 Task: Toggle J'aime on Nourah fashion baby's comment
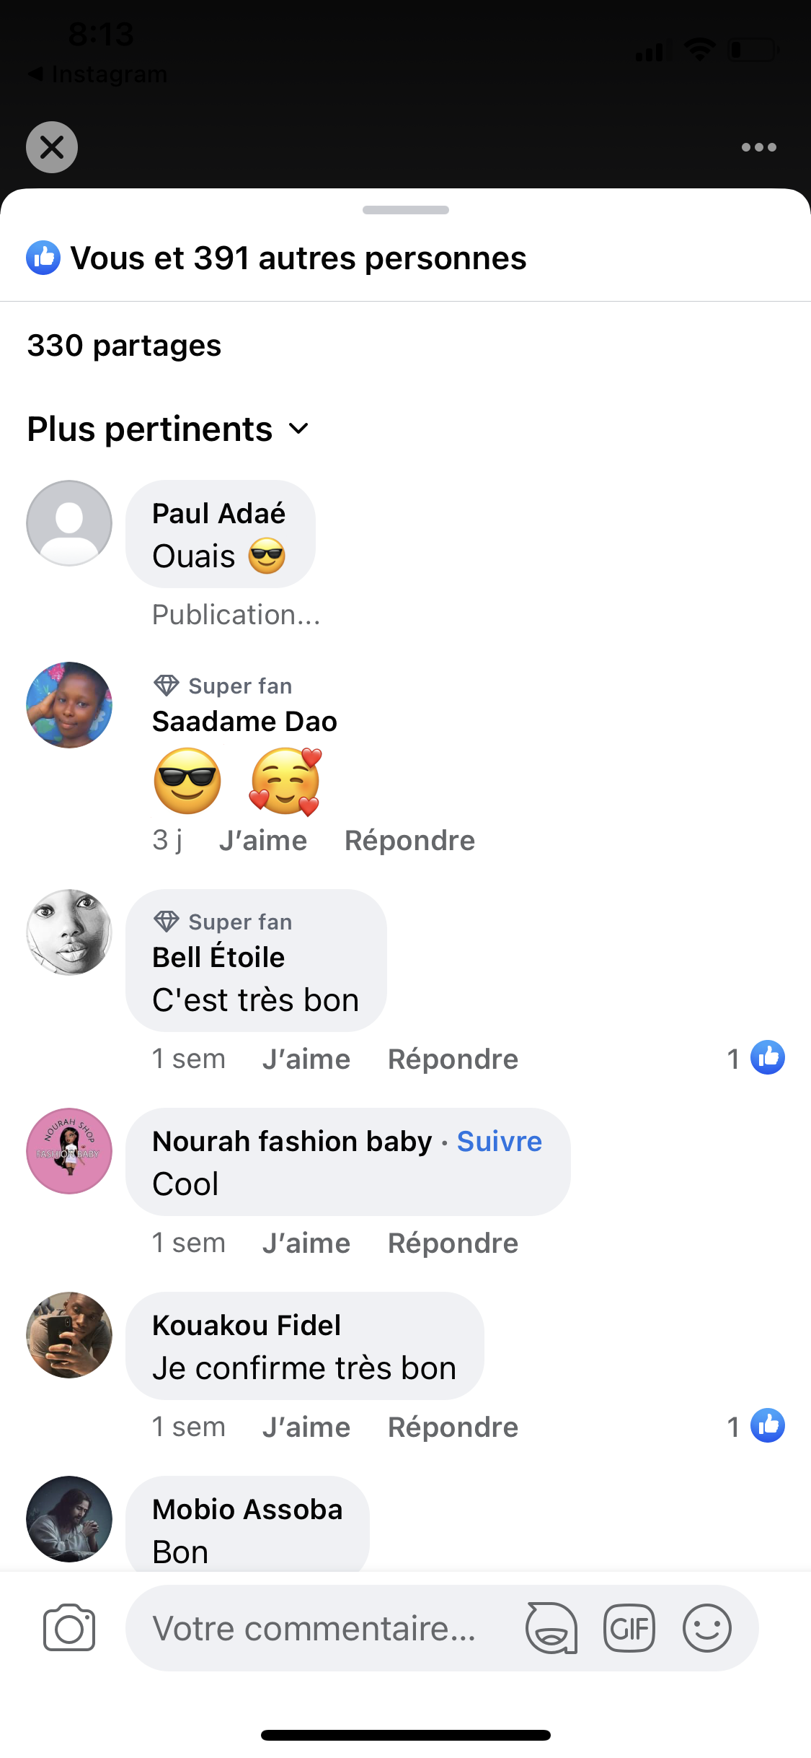[x=306, y=1243]
